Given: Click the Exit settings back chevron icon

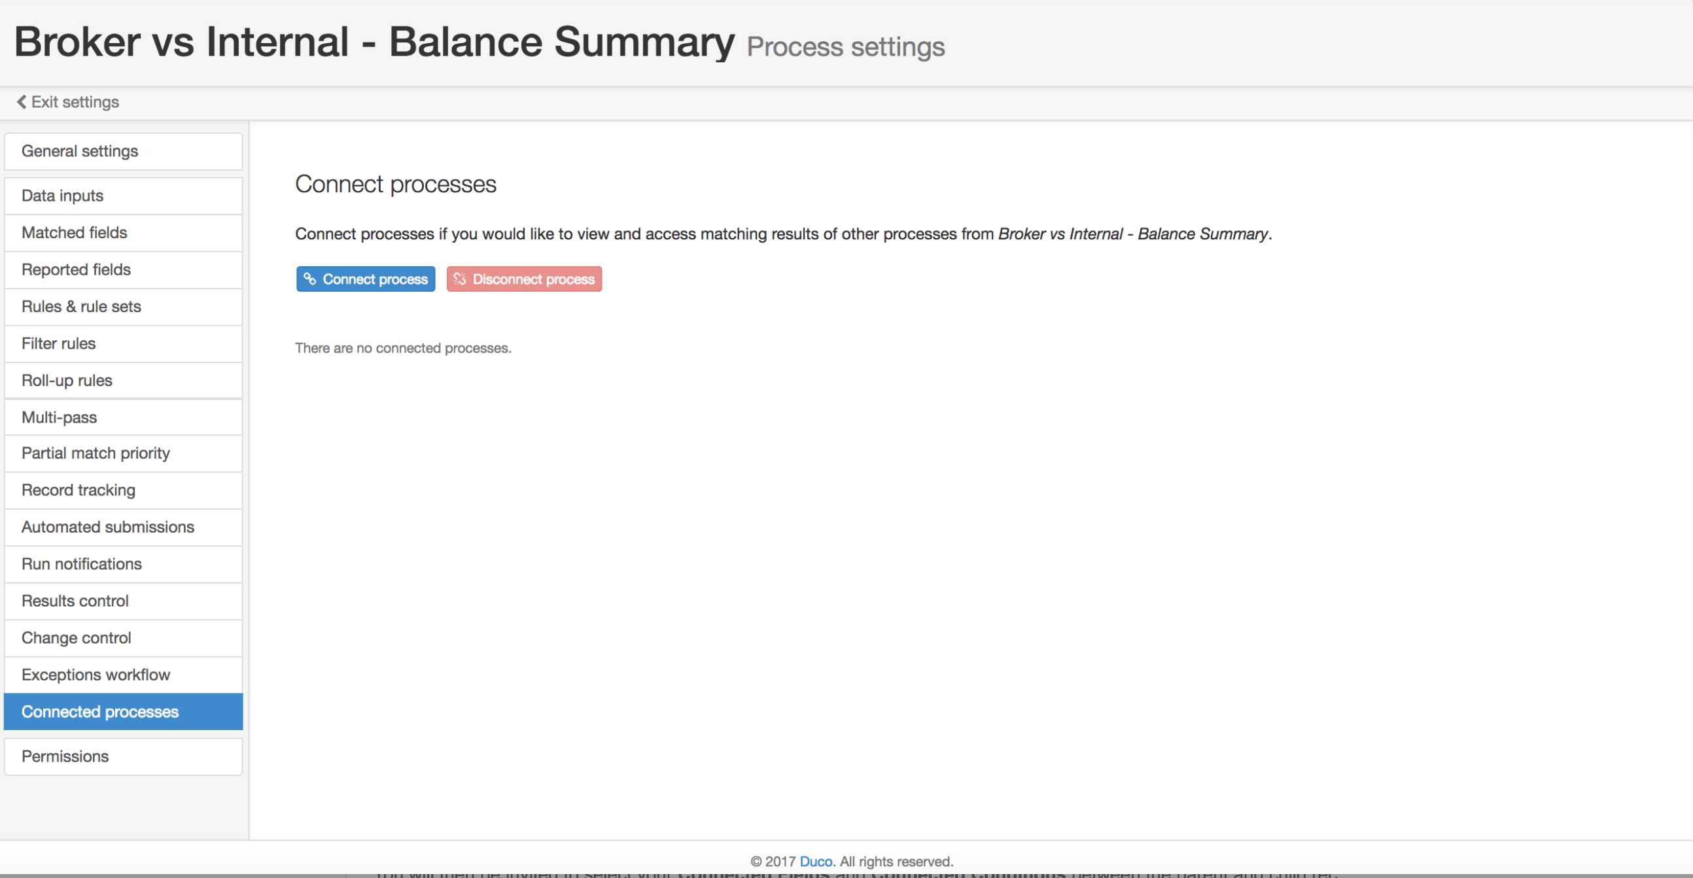Looking at the screenshot, I should click(x=22, y=102).
